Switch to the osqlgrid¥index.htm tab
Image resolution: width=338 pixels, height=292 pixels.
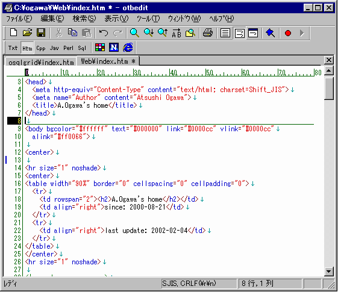click(x=41, y=62)
